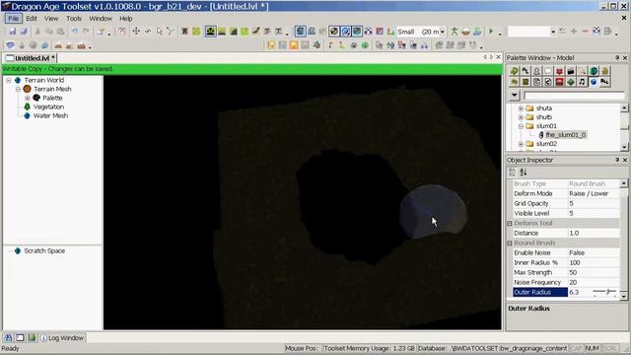Click the film clapperboard palette icon
Viewport: 631px width, 355px height.
[x=571, y=71]
